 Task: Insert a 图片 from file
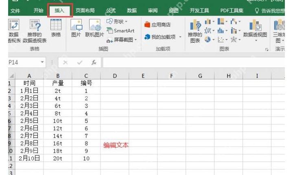coord(76,28)
